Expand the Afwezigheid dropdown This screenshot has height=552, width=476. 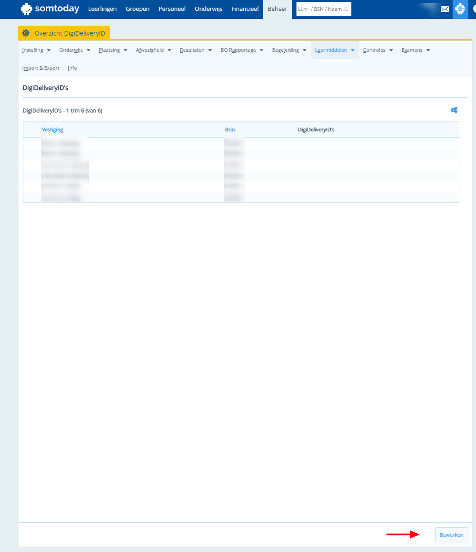click(153, 50)
